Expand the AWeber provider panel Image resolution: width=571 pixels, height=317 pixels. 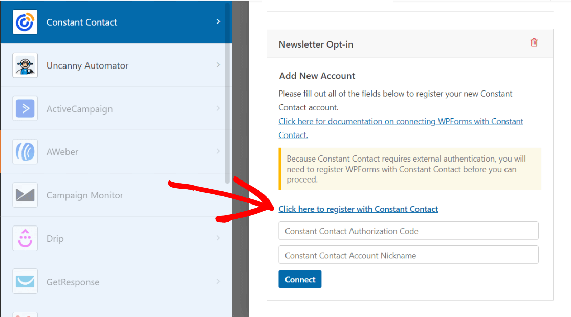pyautogui.click(x=218, y=152)
